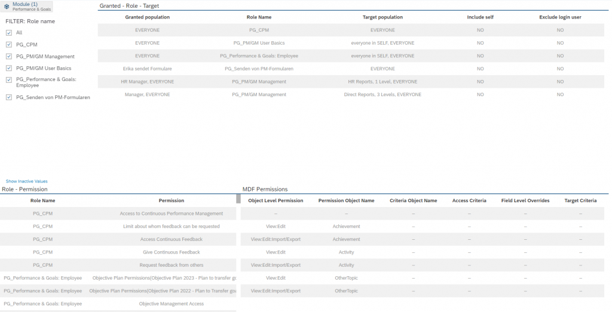Uncheck the PG_CPM filter checkbox

[9, 44]
